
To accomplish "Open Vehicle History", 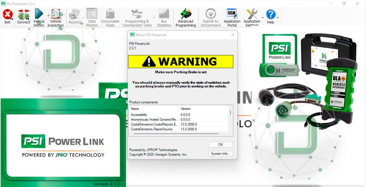I will click(x=39, y=18).
